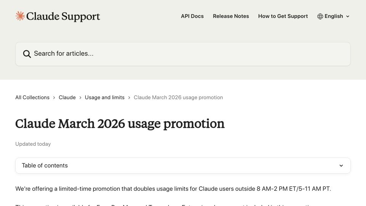
Task: Click the current page breadcrumb 'Claude March 2026 usage promotion'
Action: [178, 97]
